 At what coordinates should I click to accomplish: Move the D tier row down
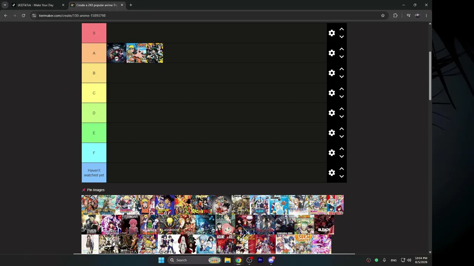[341, 117]
